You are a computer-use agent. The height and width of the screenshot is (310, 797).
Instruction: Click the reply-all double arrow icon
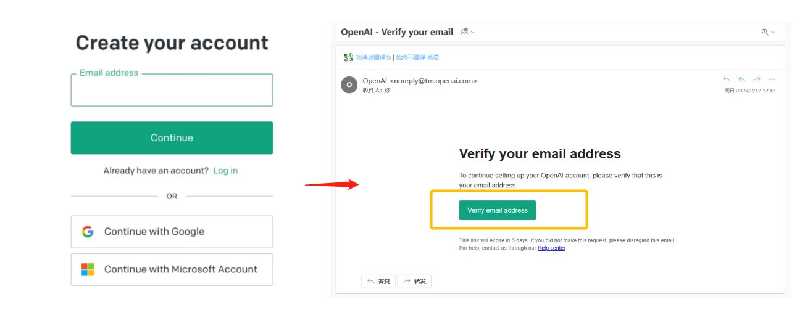[741, 80]
